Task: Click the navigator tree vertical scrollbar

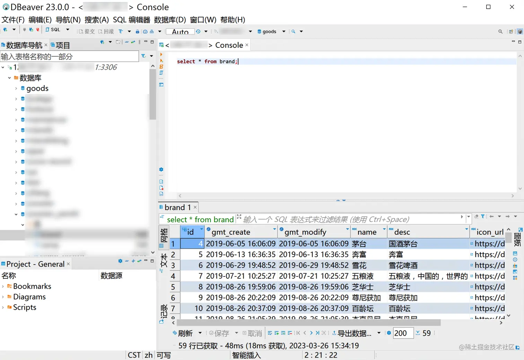Action: [152, 94]
